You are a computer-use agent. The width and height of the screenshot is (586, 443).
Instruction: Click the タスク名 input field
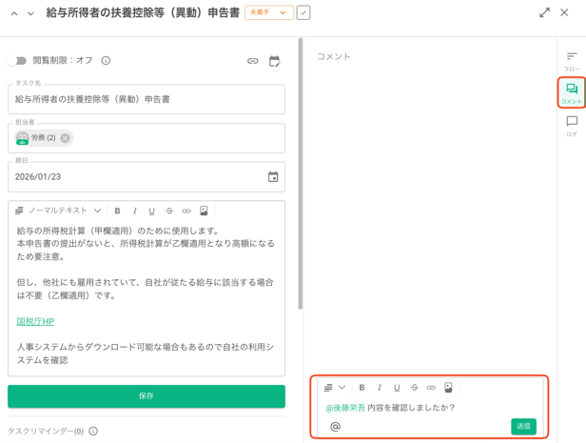[146, 99]
